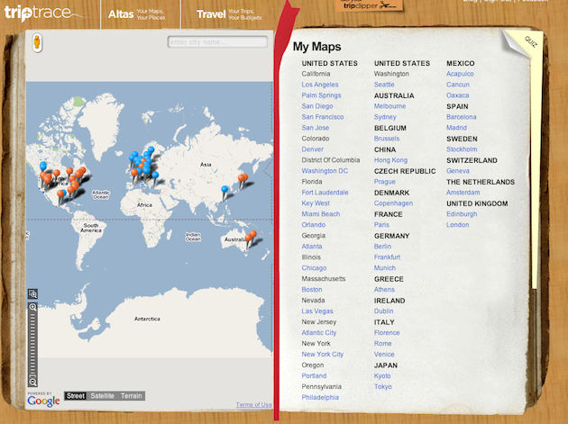Focus the enter city name field
The image size is (568, 424).
tap(217, 42)
